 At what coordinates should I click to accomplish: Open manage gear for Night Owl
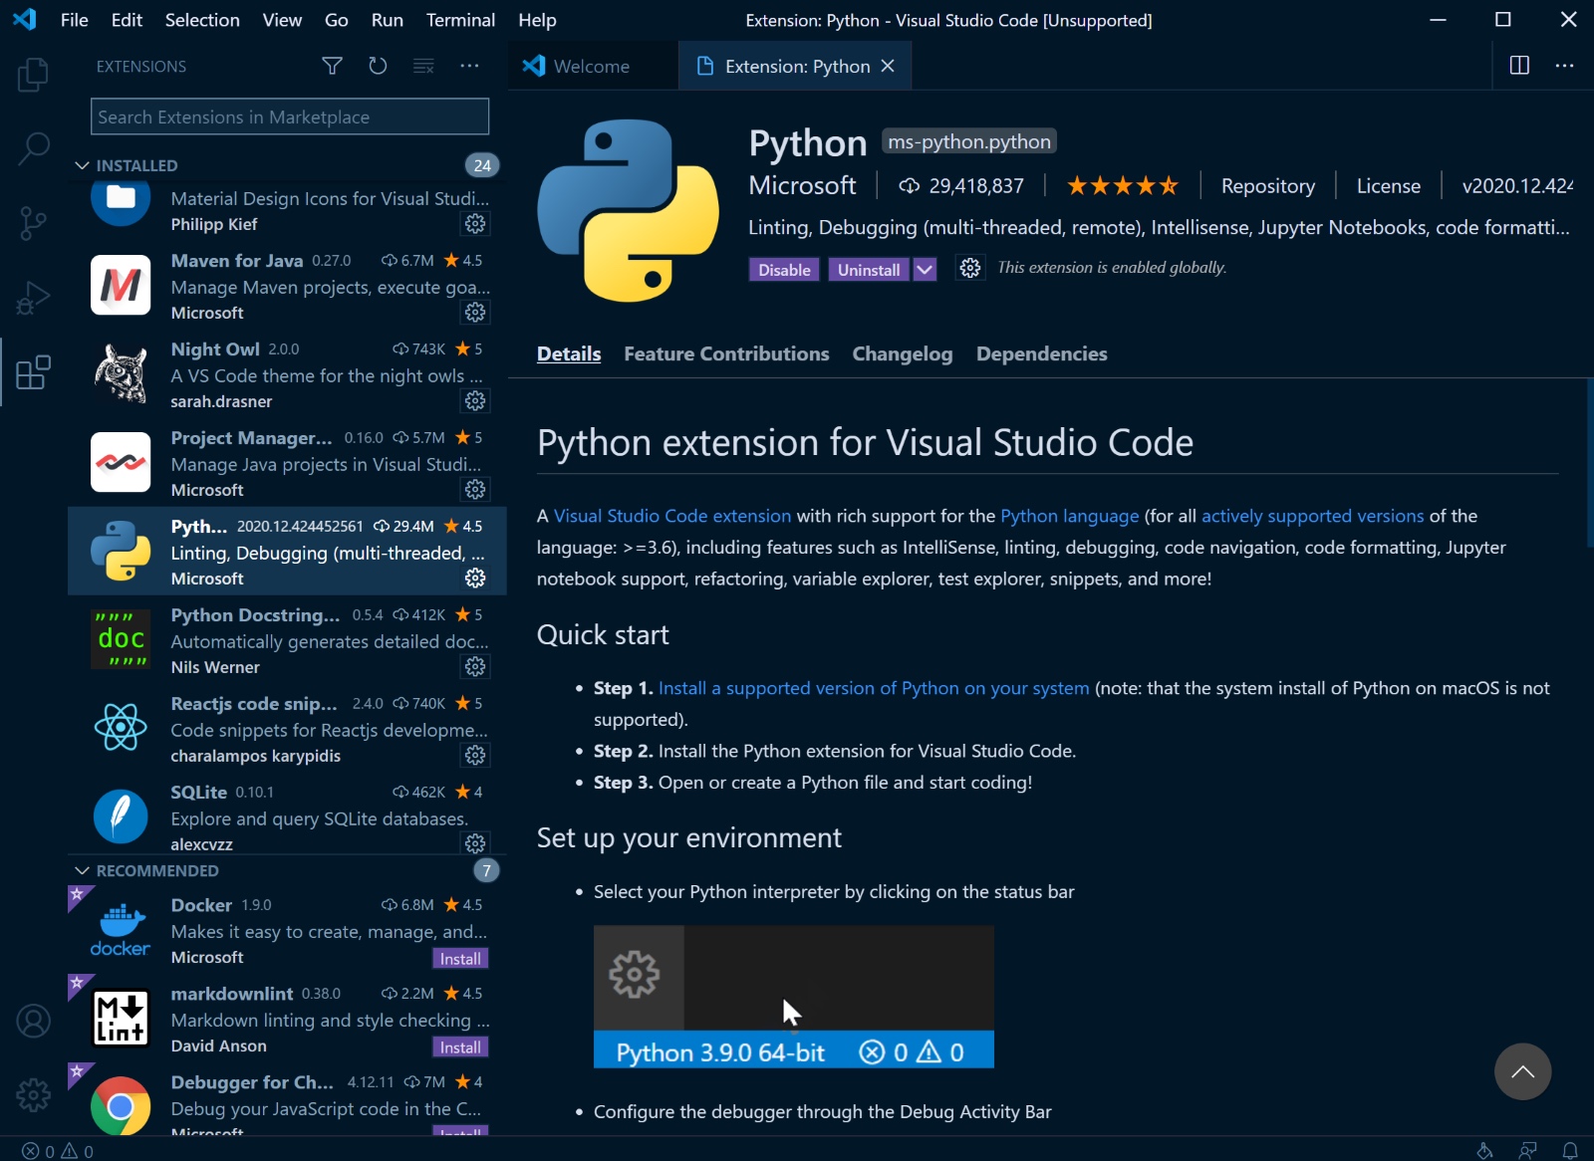point(475,400)
